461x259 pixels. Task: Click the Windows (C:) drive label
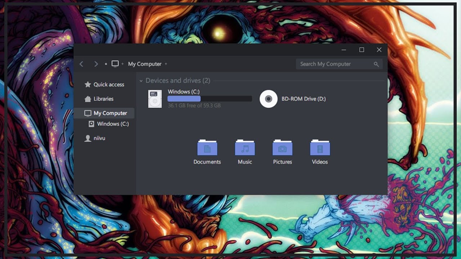tap(184, 92)
